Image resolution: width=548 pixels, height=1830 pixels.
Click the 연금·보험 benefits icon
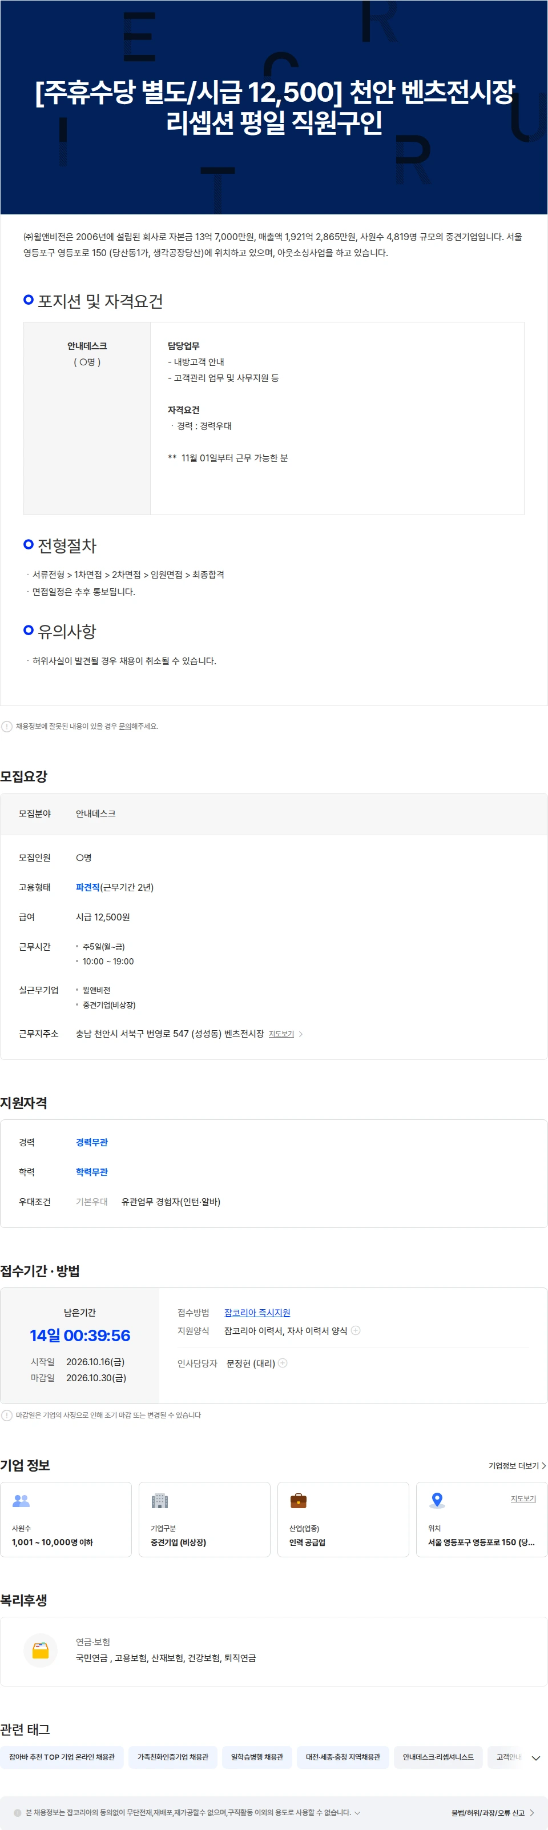(41, 1650)
